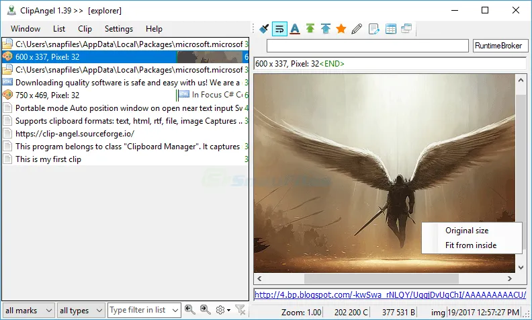Click the green move-up arrow icon
The width and height of the screenshot is (532, 320).
[x=310, y=28]
